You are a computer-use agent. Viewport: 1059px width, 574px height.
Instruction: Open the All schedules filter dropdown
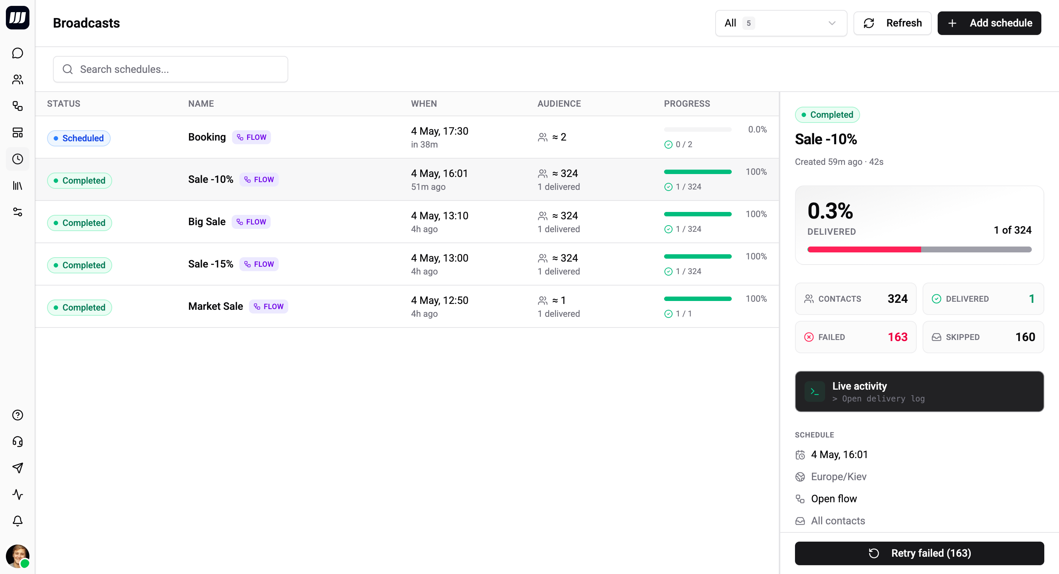pyautogui.click(x=781, y=23)
